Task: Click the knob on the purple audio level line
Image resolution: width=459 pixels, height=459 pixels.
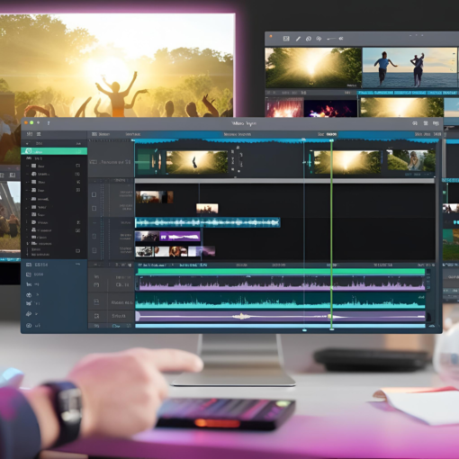Action: tap(329, 316)
